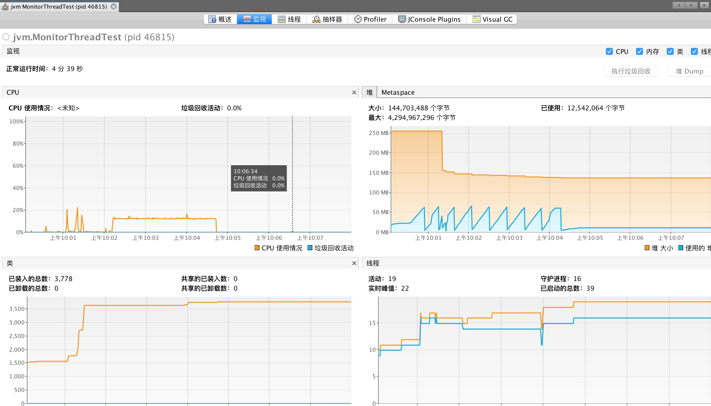The width and height of the screenshot is (711, 406).
Task: Disable the 类 classes checkbox
Action: pyautogui.click(x=670, y=51)
